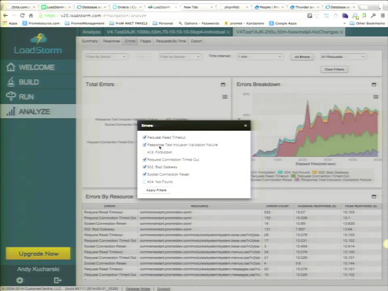The image size is (388, 291).
Task: Click the browser back arrow
Action: click(5, 16)
